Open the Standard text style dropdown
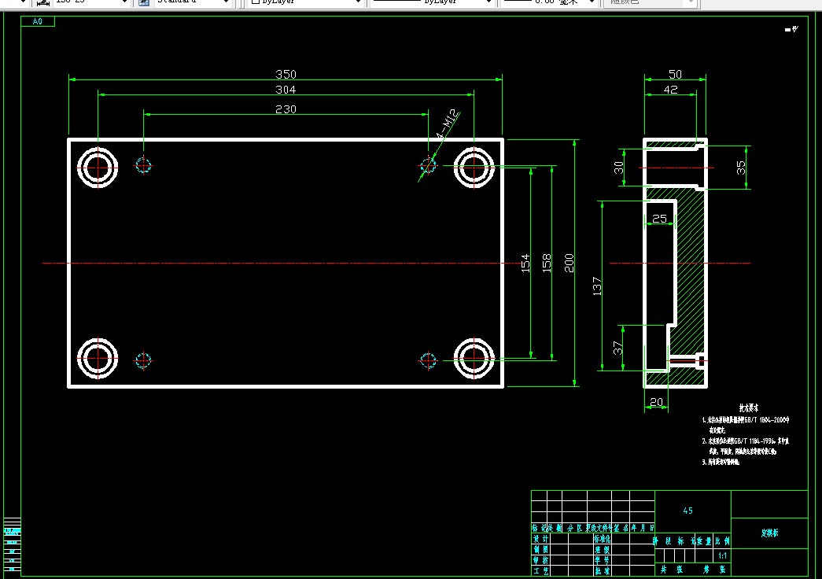Screen dimensions: 822x579 (x=192, y=2)
